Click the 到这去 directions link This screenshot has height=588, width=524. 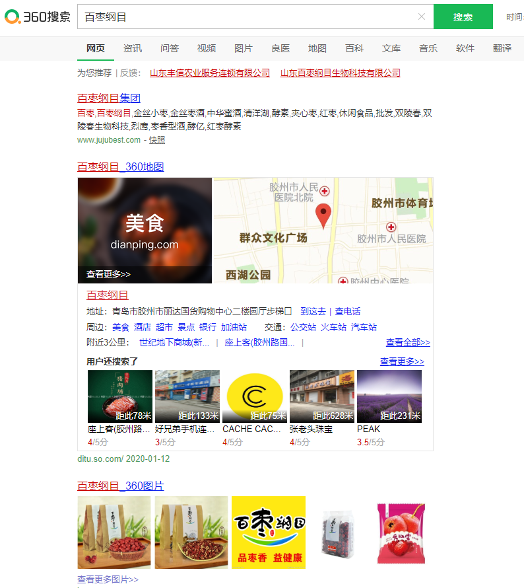click(313, 311)
